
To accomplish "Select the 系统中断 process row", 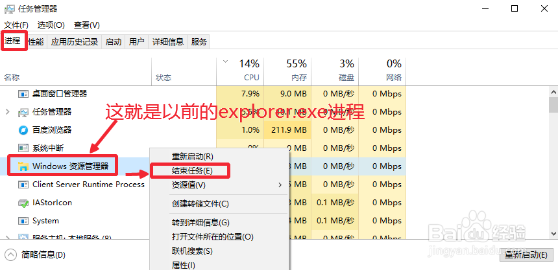I will click(203, 148).
